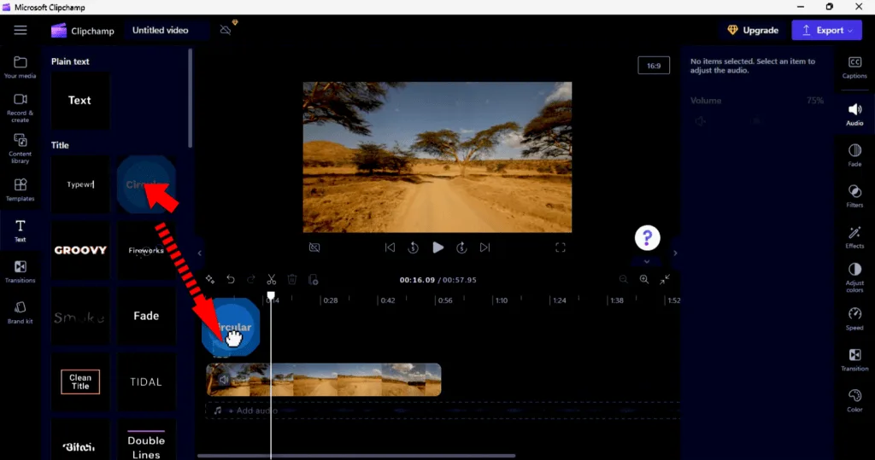
Task: Select the Double Lines title style
Action: (x=146, y=440)
